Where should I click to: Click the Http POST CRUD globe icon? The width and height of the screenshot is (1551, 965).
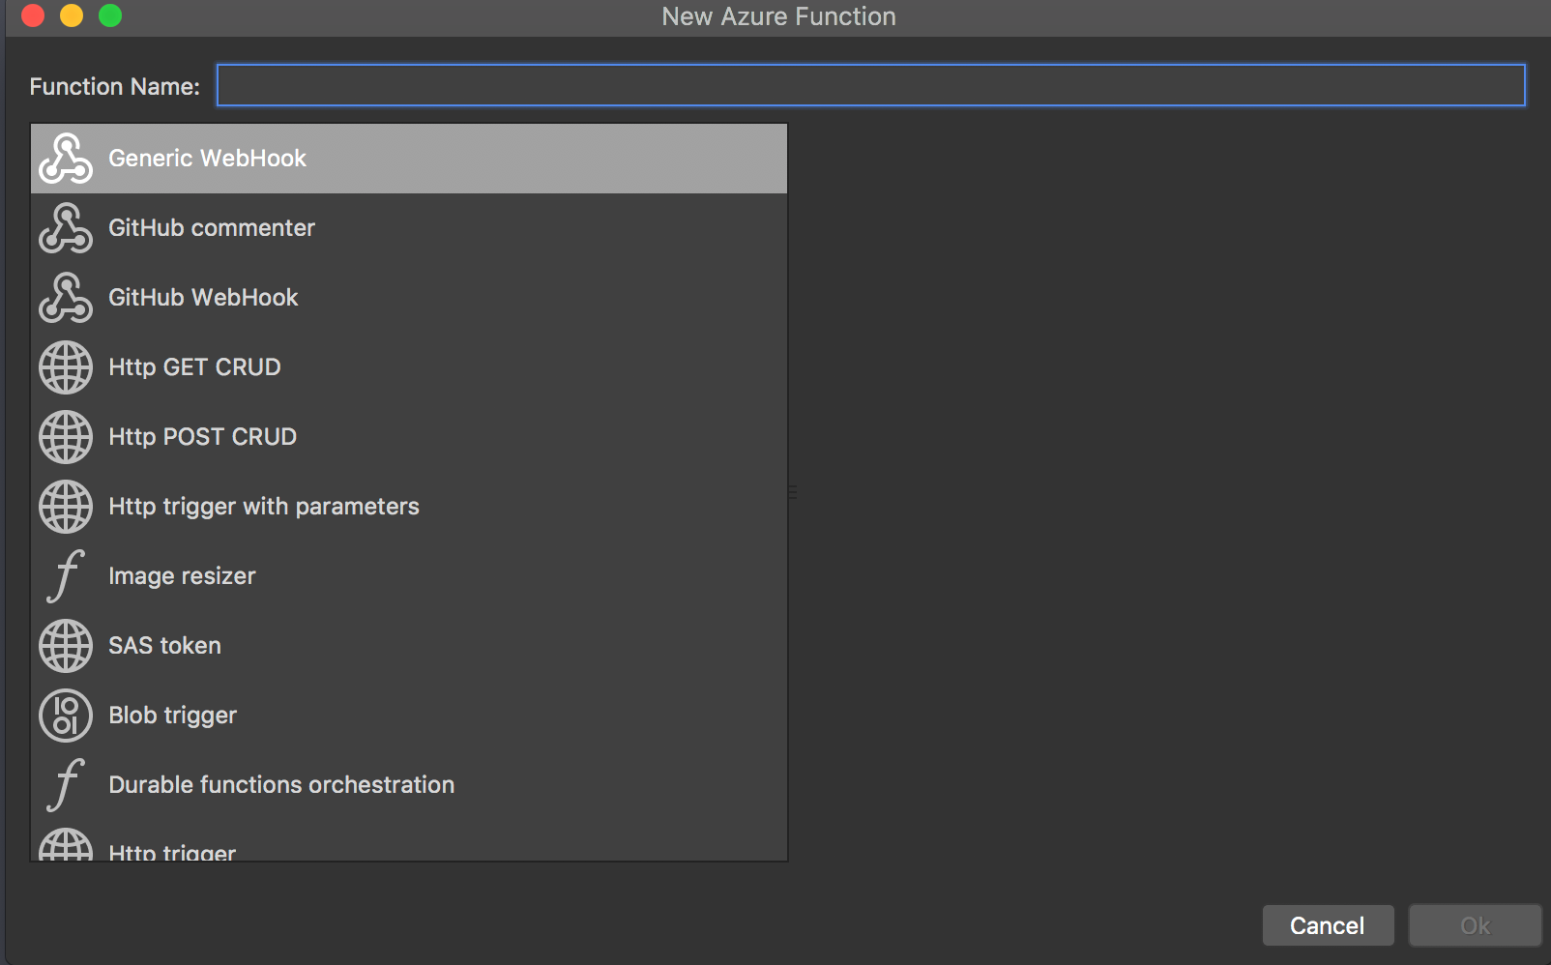(66, 437)
